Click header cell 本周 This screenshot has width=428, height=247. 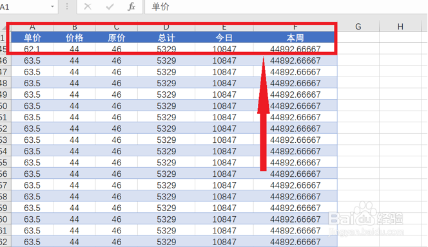point(295,37)
